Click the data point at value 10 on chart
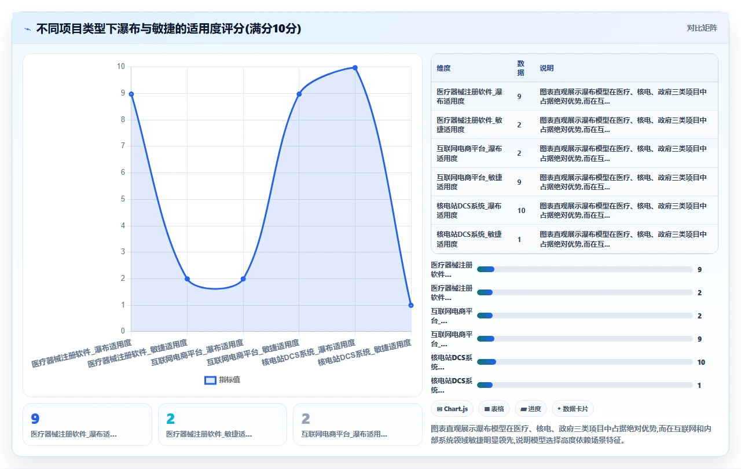Screen dimensions: 741x469 click(x=355, y=68)
